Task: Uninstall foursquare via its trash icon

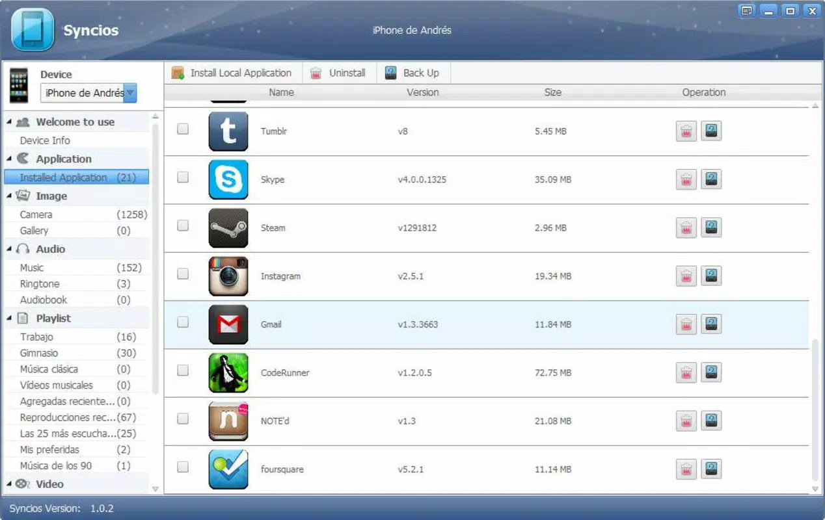Action: click(686, 469)
